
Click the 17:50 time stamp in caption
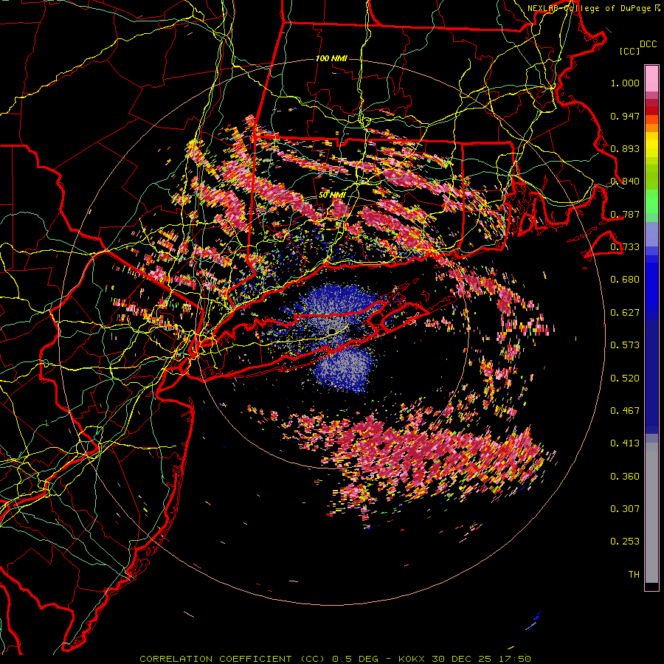tap(513, 659)
